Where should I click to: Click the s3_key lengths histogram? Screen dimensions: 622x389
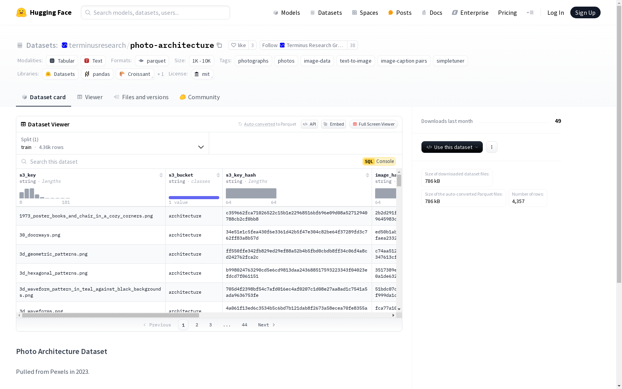coord(45,193)
